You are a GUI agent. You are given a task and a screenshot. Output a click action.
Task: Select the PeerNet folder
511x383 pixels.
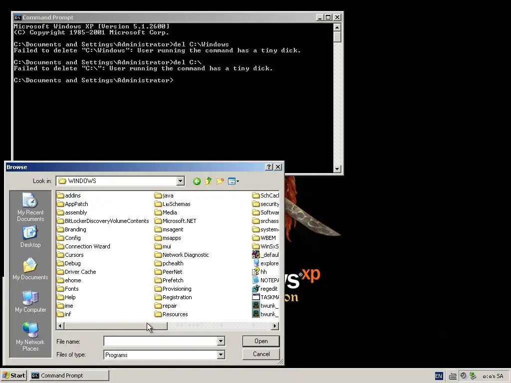169,272
